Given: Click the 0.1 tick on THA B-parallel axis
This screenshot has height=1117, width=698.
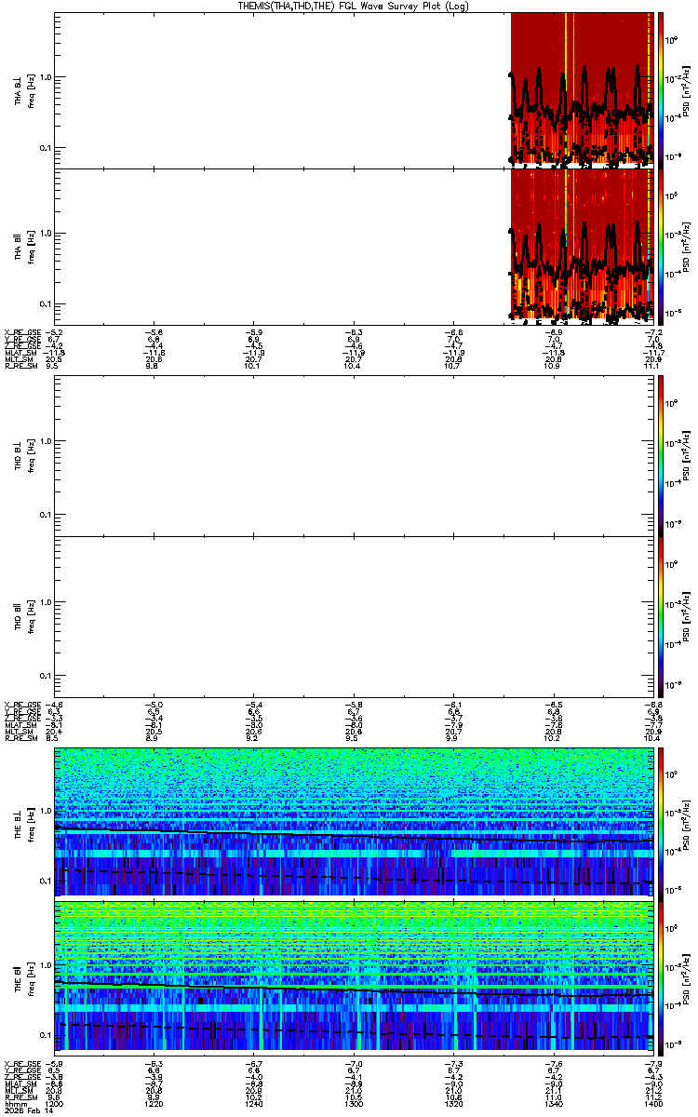Looking at the screenshot, I should point(46,303).
